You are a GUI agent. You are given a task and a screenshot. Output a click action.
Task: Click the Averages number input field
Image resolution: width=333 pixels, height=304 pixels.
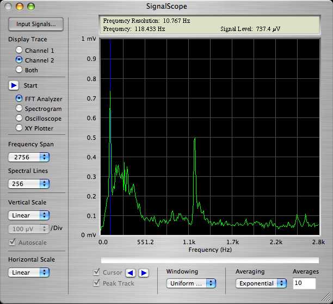[304, 283]
